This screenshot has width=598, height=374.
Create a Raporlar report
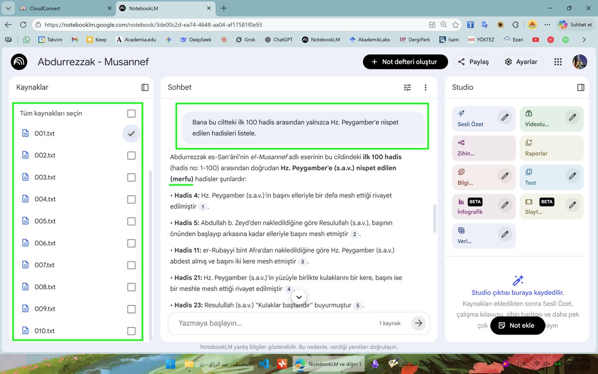point(551,148)
